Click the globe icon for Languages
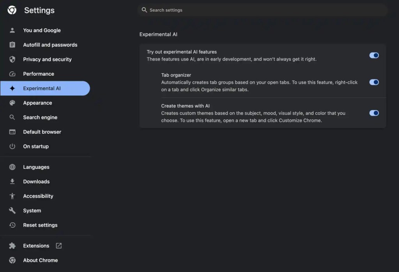The image size is (399, 272). (x=12, y=167)
